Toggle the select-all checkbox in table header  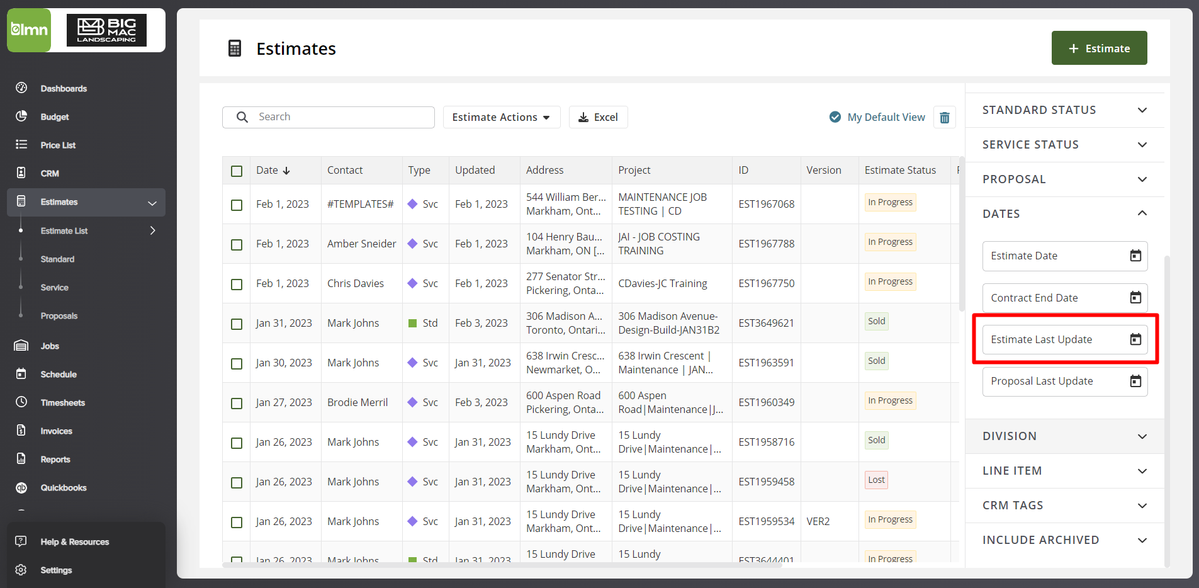tap(237, 171)
